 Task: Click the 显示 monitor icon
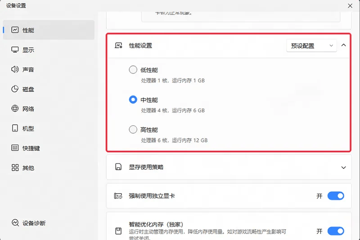point(15,50)
